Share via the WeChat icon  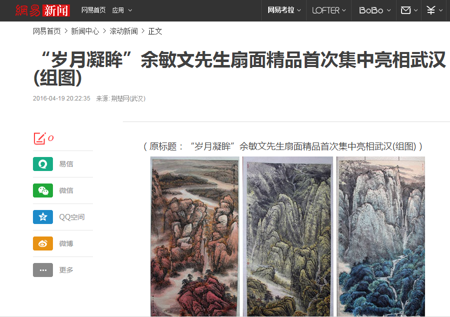43,190
